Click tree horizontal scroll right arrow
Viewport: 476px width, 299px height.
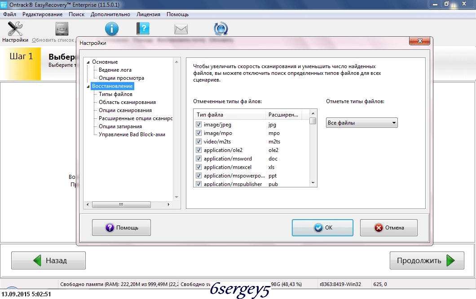tap(168, 204)
